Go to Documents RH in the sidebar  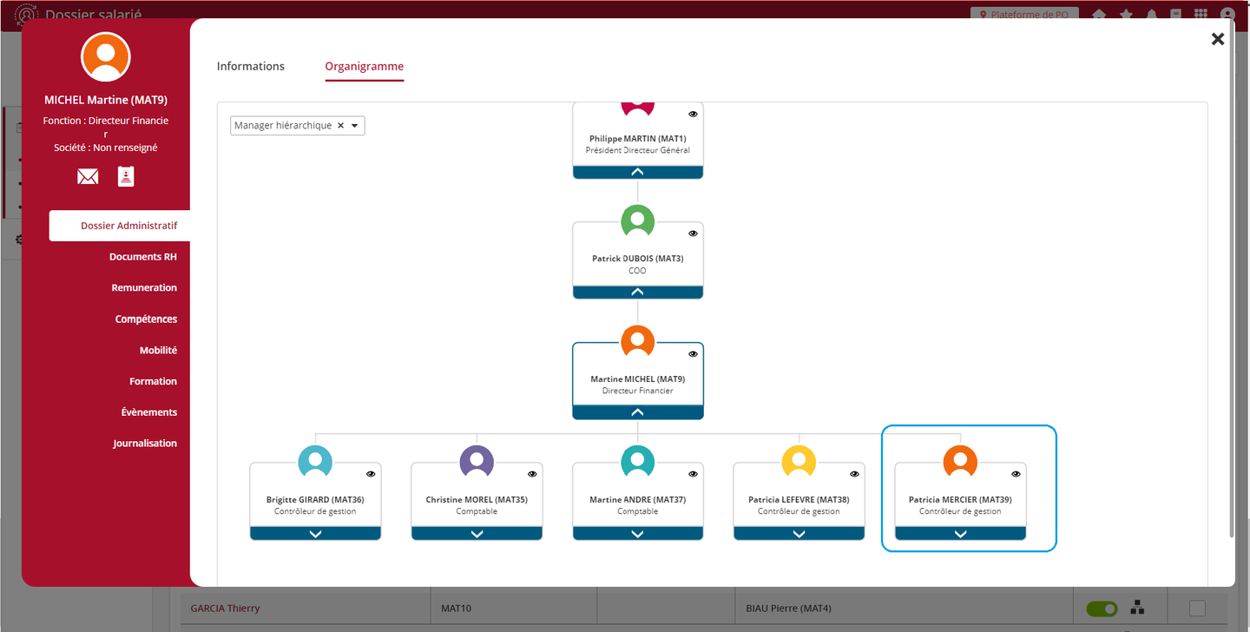pos(142,257)
